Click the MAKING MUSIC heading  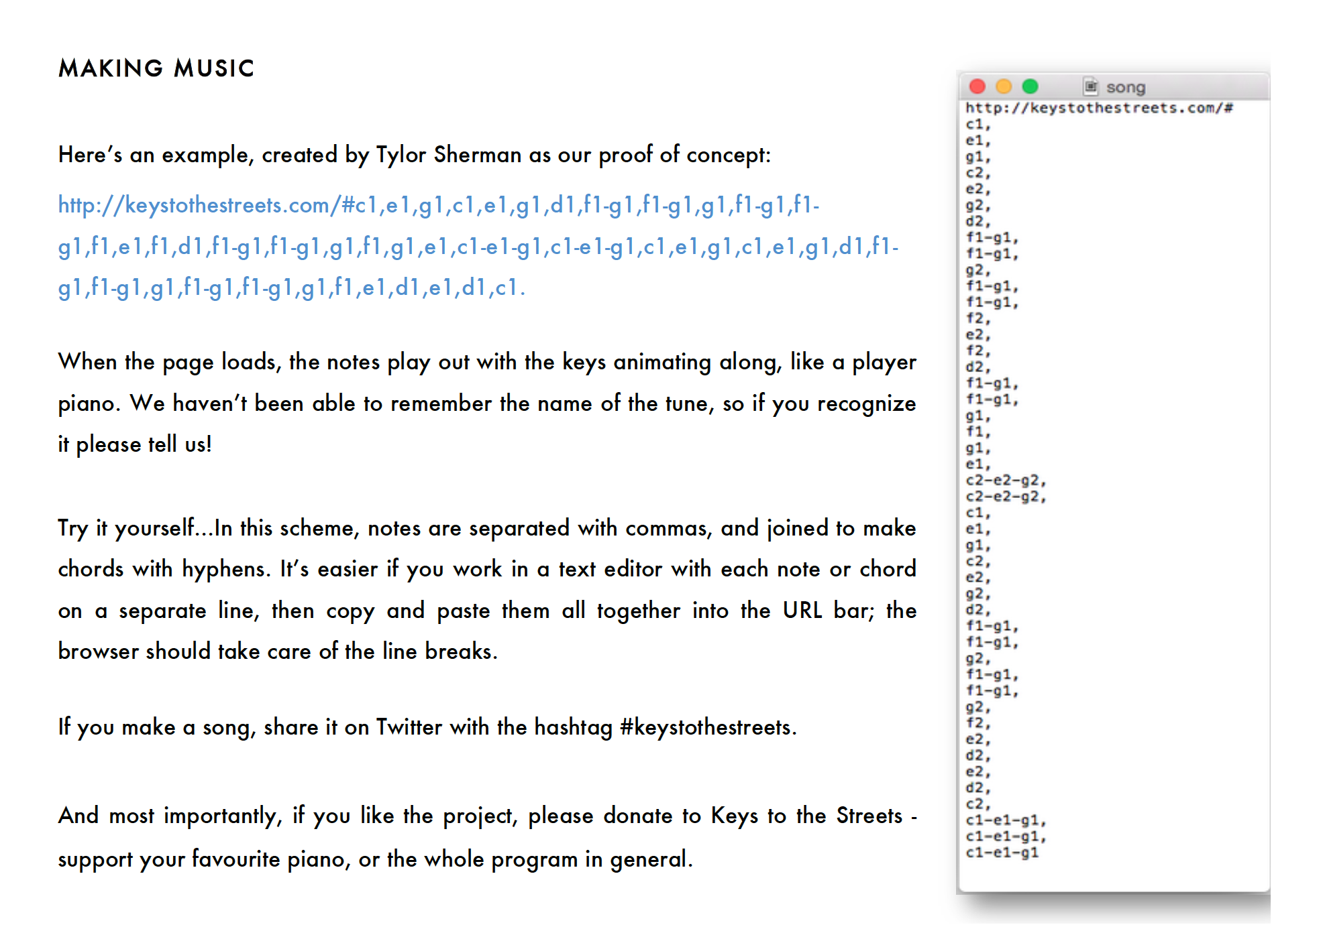(x=156, y=68)
